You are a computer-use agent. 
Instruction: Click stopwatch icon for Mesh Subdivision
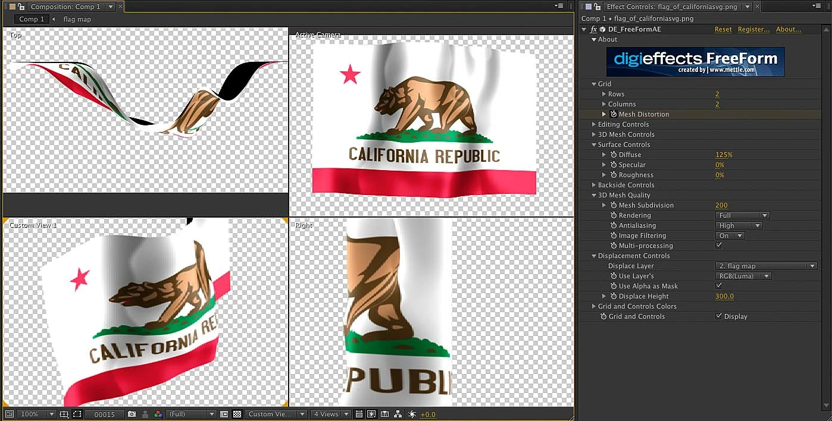[x=614, y=205]
